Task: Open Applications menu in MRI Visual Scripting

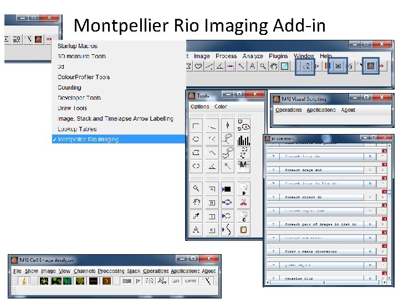Action: pos(321,110)
